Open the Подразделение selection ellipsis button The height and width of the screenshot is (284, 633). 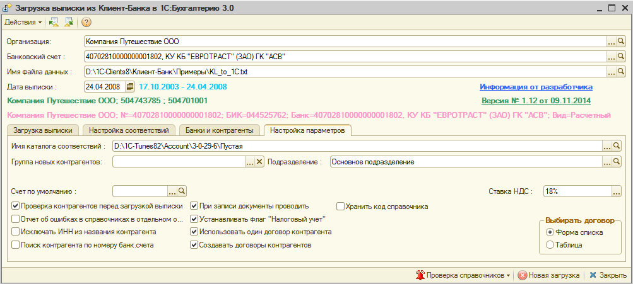(x=607, y=162)
